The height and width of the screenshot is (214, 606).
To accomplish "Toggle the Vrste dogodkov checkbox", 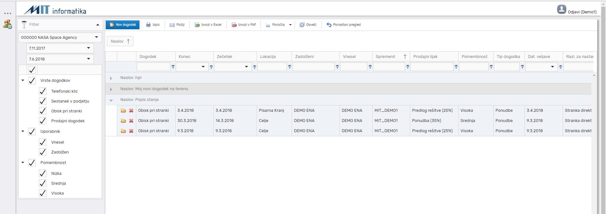I will coord(32,81).
